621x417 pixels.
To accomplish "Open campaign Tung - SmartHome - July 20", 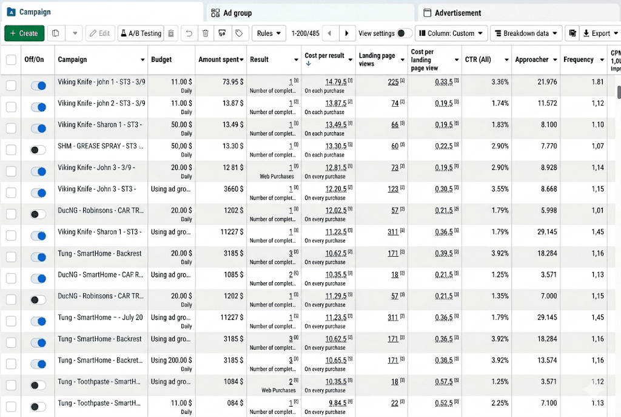I will [100, 317].
